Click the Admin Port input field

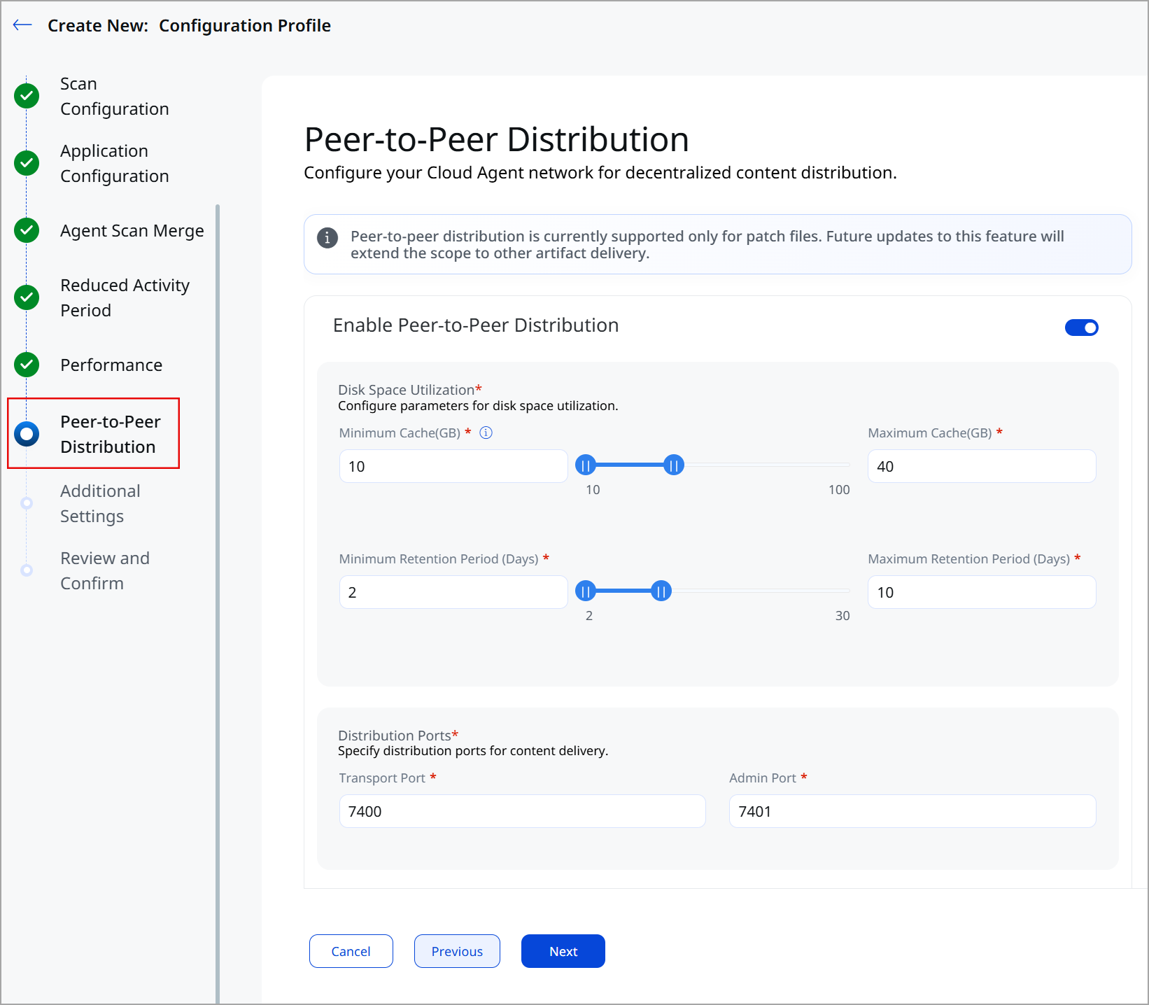point(912,811)
